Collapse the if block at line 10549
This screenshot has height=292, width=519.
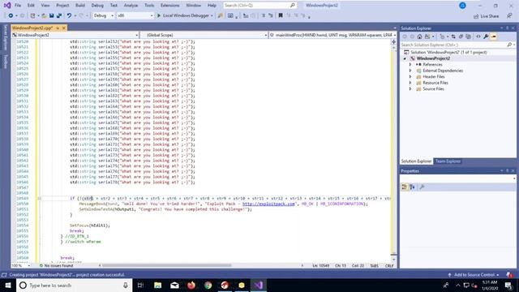(40, 198)
